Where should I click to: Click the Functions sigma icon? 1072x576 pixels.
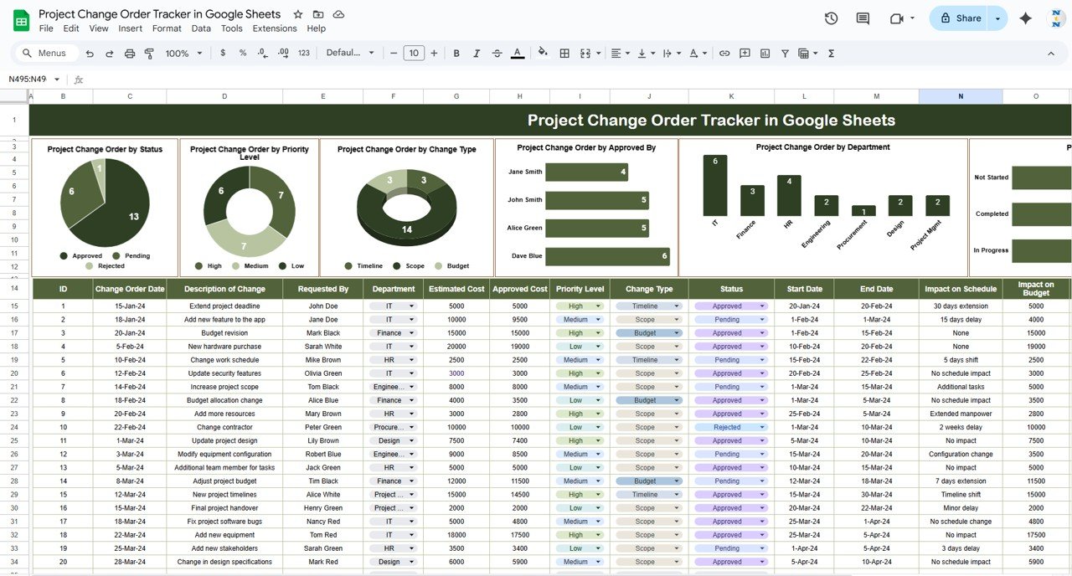tap(830, 53)
